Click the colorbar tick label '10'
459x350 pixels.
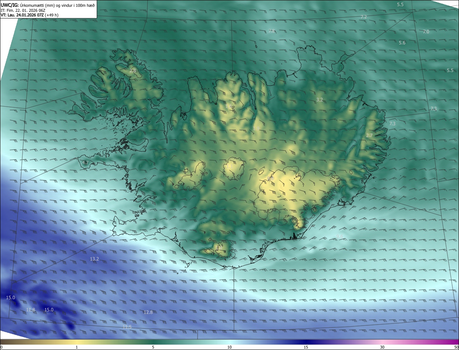[229, 347]
